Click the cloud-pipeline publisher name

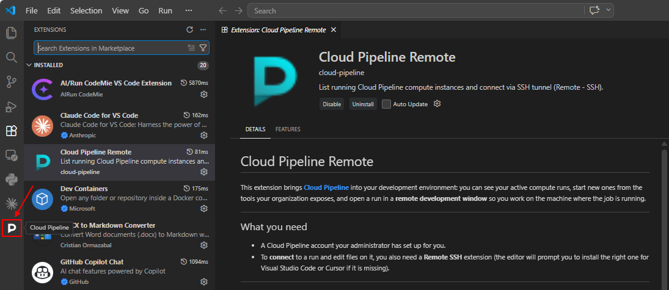point(342,73)
